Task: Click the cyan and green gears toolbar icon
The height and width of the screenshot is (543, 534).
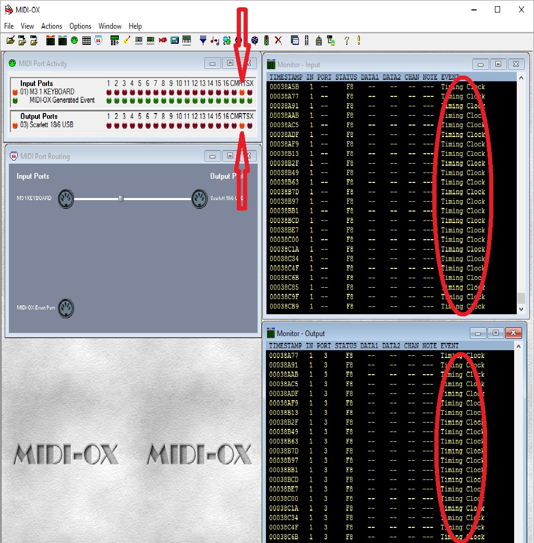Action: click(x=227, y=41)
